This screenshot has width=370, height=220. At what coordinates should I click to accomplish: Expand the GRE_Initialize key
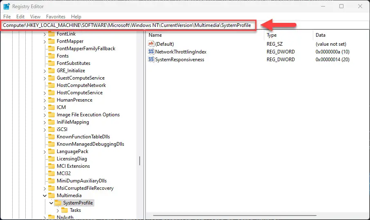(45, 71)
